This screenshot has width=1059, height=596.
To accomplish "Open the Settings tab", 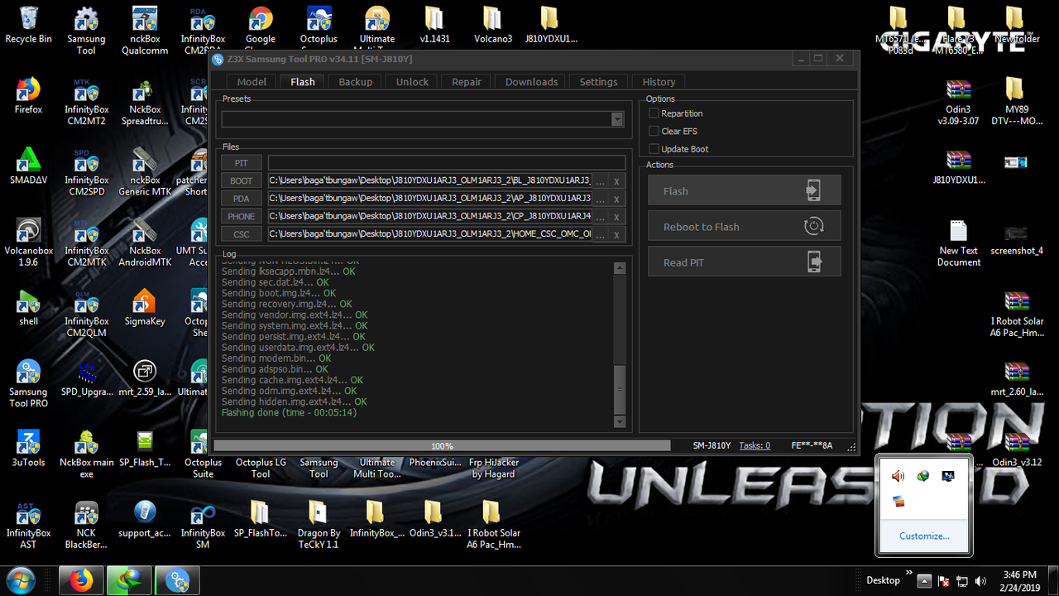I will (598, 82).
